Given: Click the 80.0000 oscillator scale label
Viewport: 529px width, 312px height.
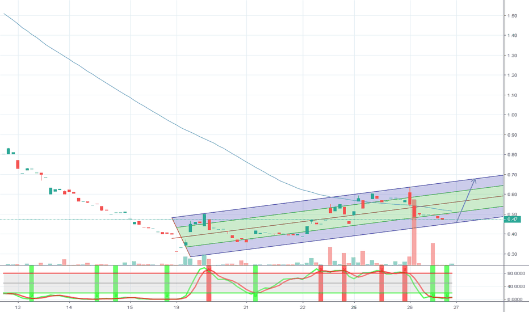Looking at the screenshot, I should pos(516,273).
